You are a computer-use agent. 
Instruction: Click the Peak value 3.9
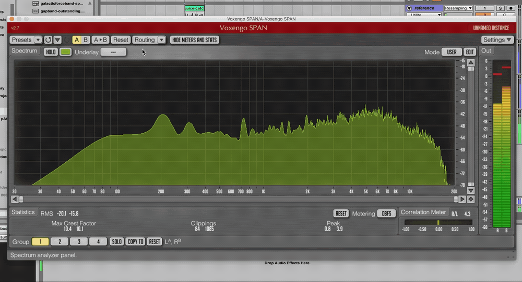pyautogui.click(x=340, y=229)
